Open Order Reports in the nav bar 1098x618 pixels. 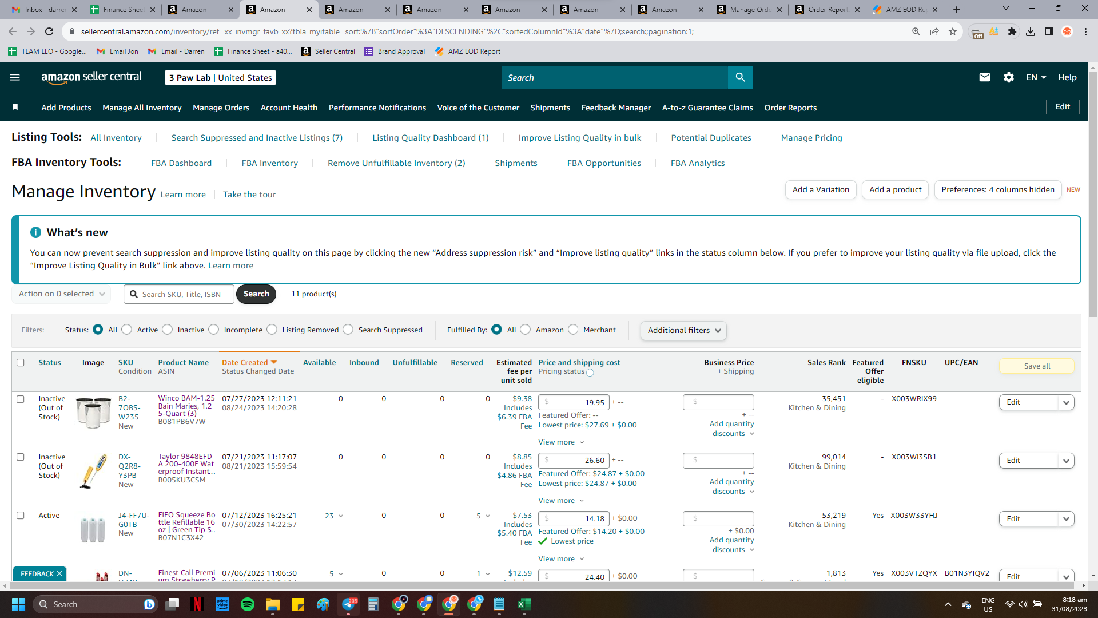(790, 108)
